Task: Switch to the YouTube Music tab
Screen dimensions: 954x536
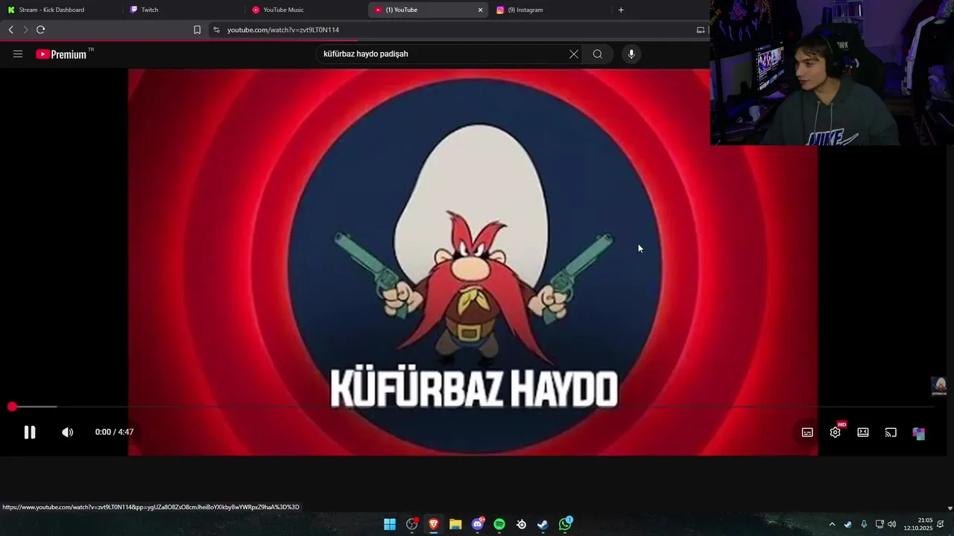Action: pos(305,10)
